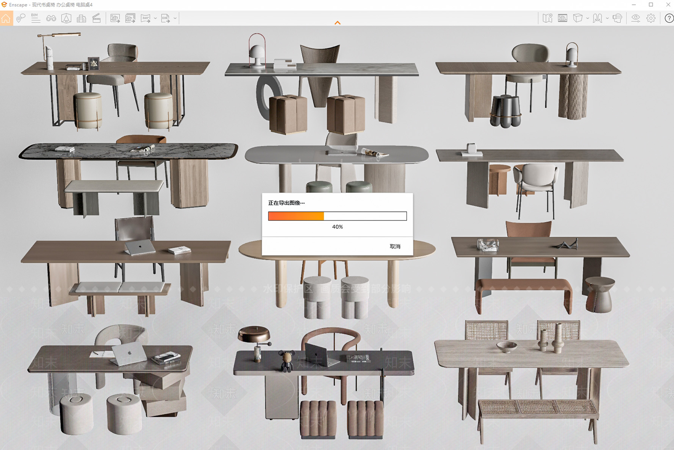The image size is (674, 450).
Task: Expand the 360 panorama export dropdown arrow
Action: 155,19
